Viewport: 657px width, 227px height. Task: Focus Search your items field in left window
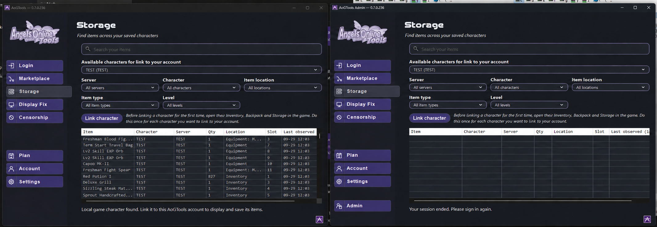click(x=202, y=49)
